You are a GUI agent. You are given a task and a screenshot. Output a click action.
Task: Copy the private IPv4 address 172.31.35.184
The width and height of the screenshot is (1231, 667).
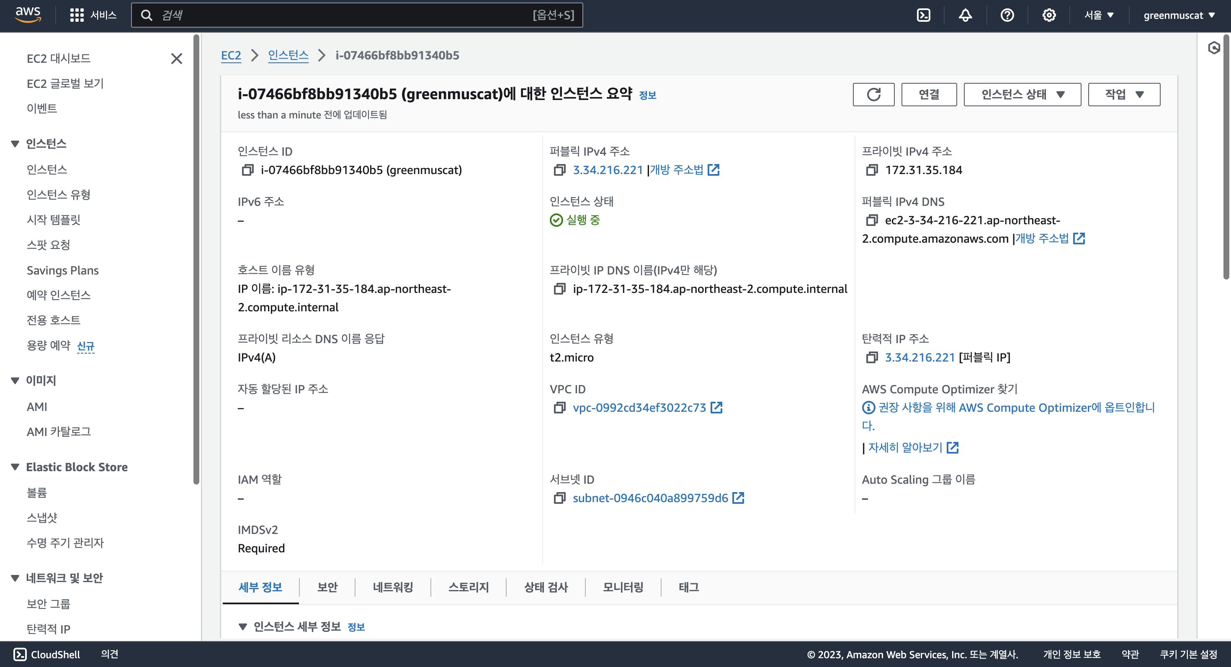[872, 170]
